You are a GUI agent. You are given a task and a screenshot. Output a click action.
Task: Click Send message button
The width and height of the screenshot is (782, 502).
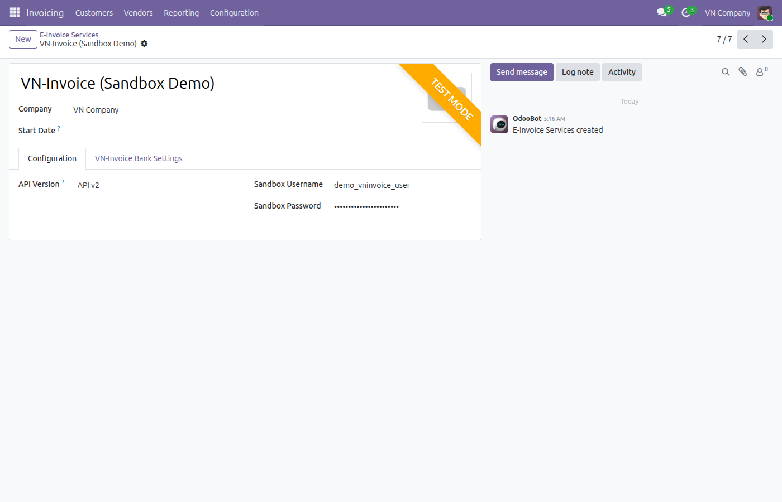522,72
